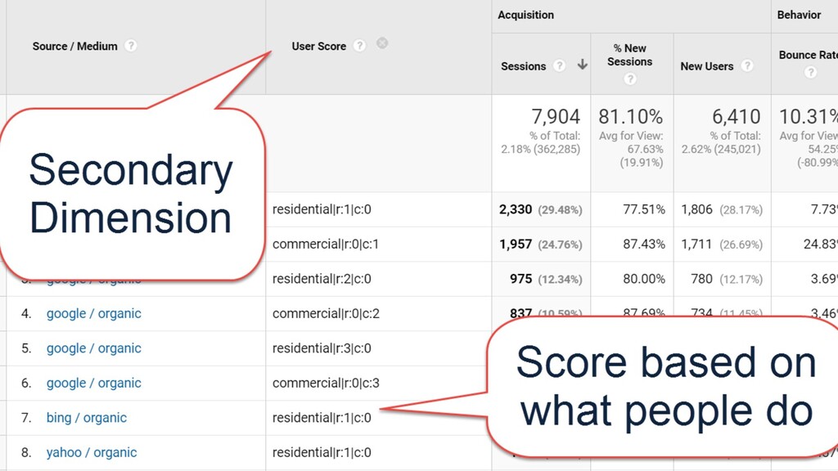This screenshot has height=471, width=838.
Task: Open help icon next to New Users
Action: coord(747,65)
